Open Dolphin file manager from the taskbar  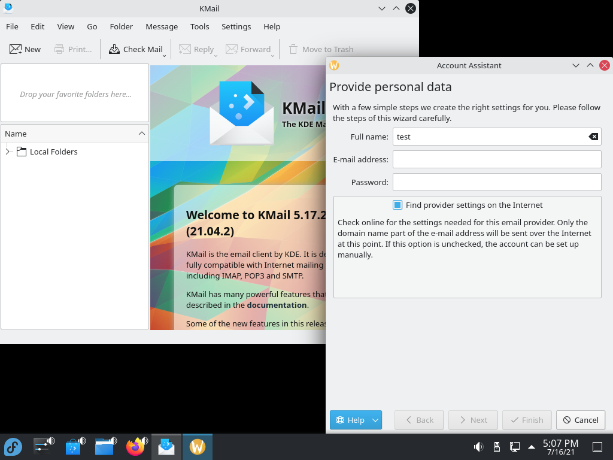(105, 447)
